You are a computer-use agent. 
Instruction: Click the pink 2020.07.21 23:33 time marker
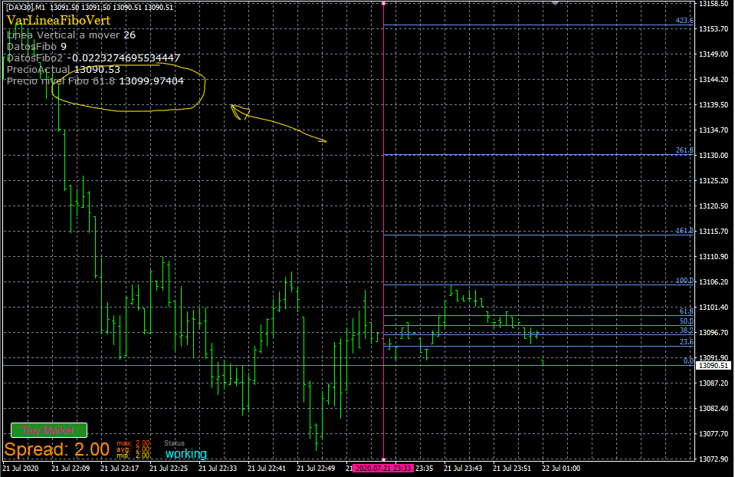pos(383,468)
